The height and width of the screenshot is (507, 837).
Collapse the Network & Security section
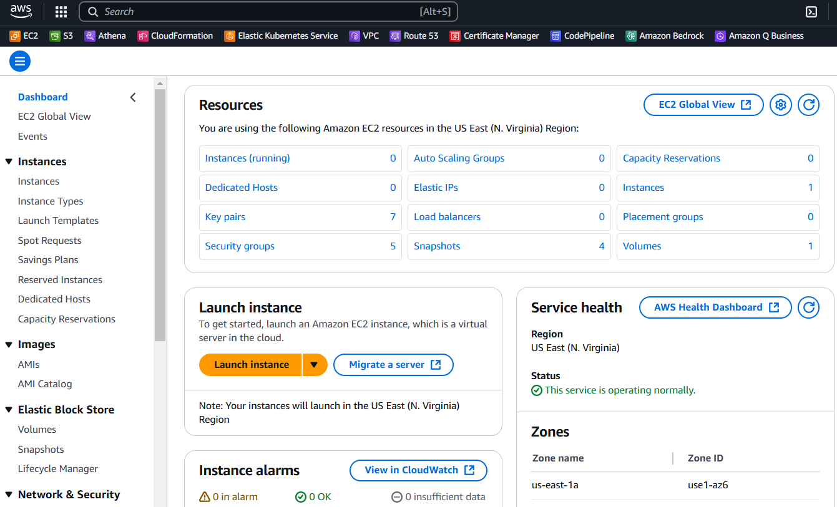coord(9,495)
